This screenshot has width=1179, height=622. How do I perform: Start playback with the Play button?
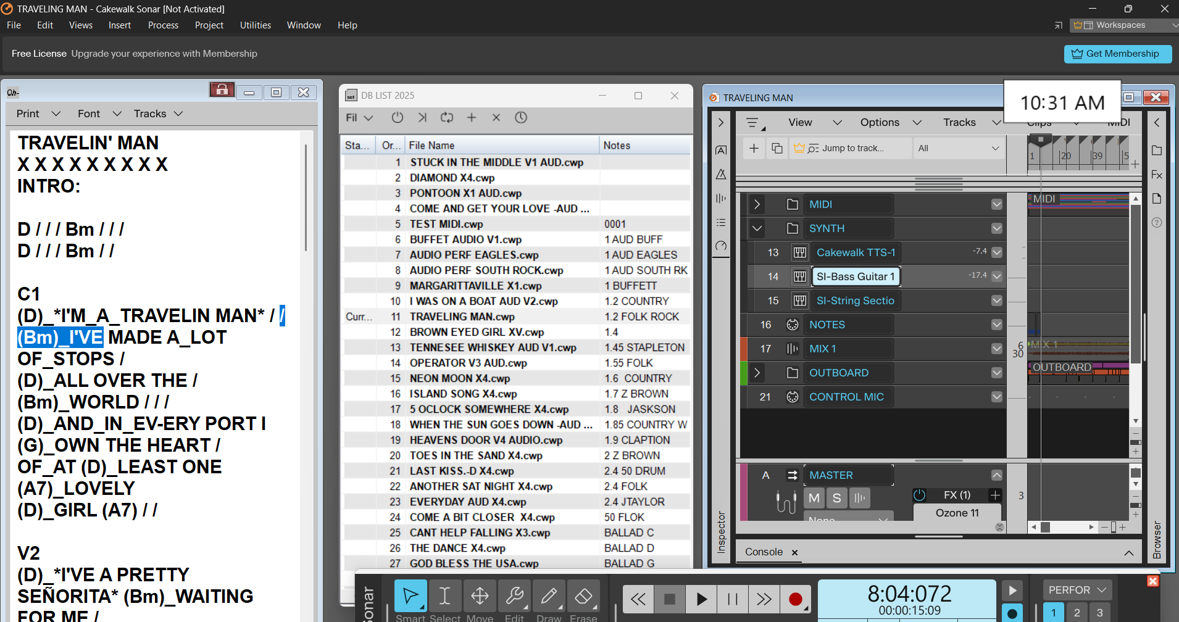[x=701, y=599]
